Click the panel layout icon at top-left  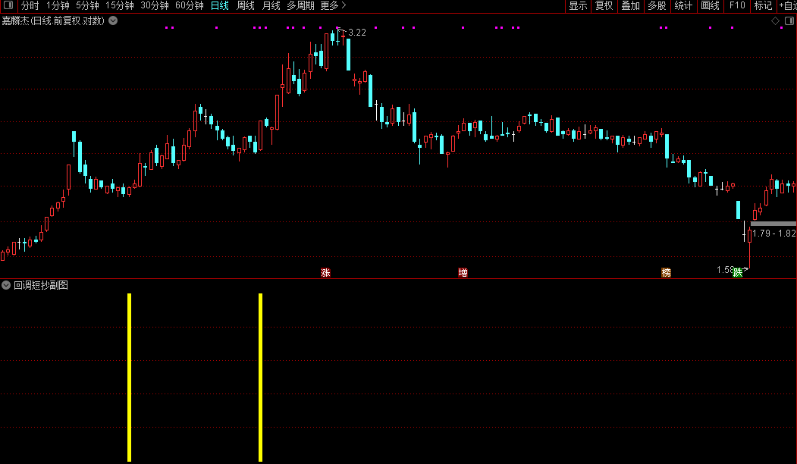(x=8, y=5)
